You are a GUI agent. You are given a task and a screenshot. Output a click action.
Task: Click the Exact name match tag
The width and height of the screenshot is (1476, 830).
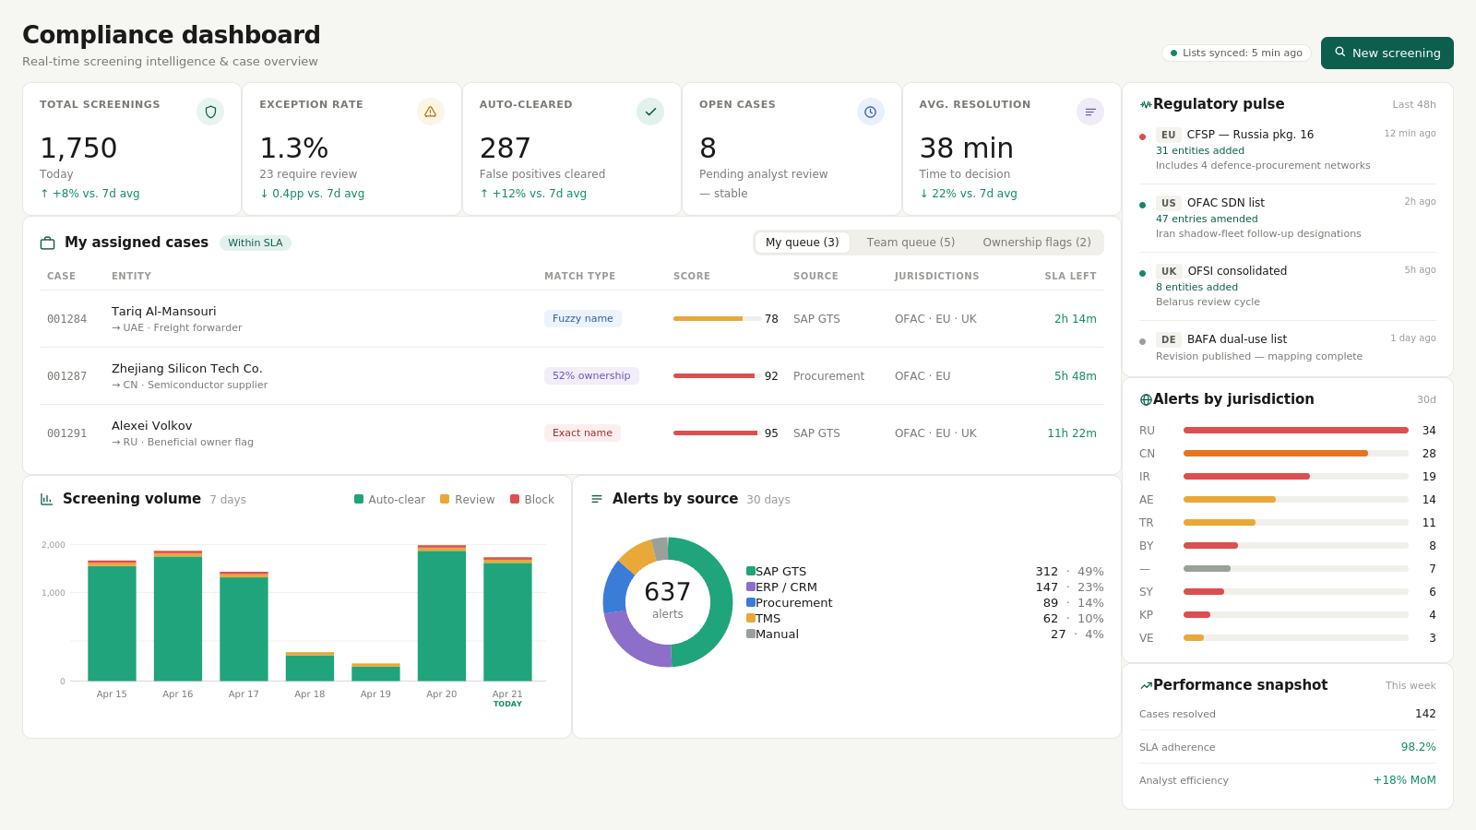coord(582,433)
